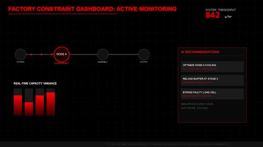Screen dimensions: 263x147
Task: Click the red CONSTRAINT label under Node A
Action: [x=62, y=63]
